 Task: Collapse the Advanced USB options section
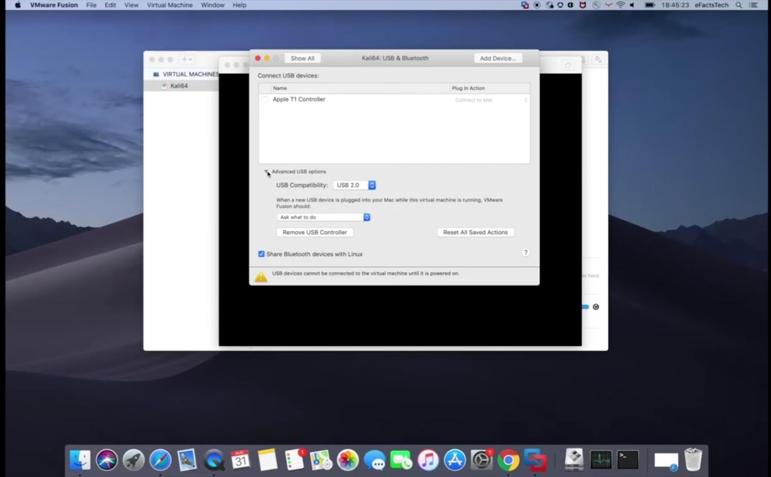coord(266,172)
